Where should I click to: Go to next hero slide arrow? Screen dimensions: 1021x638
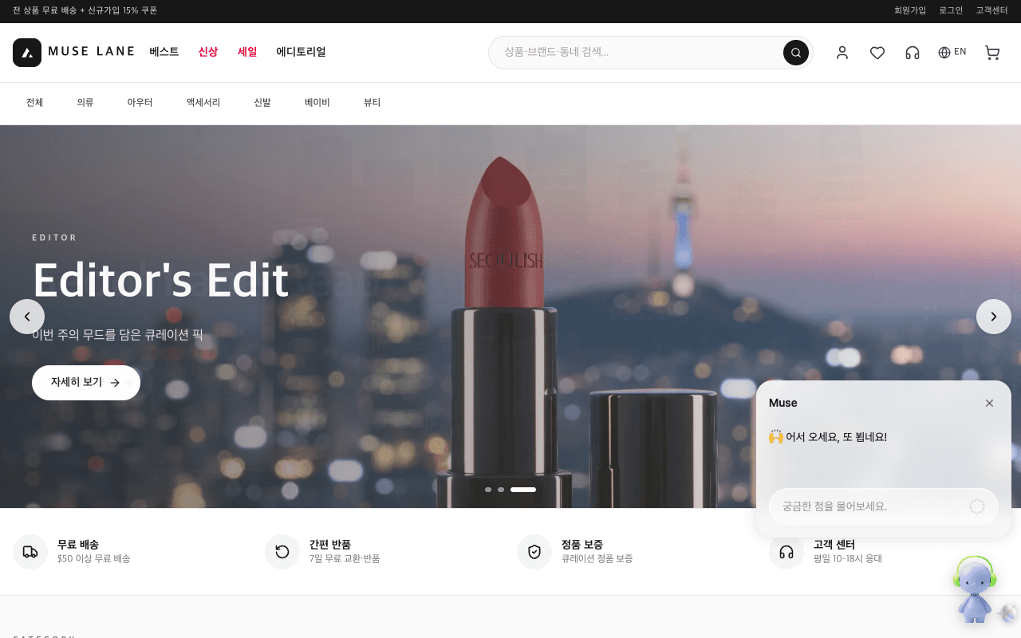coord(994,317)
